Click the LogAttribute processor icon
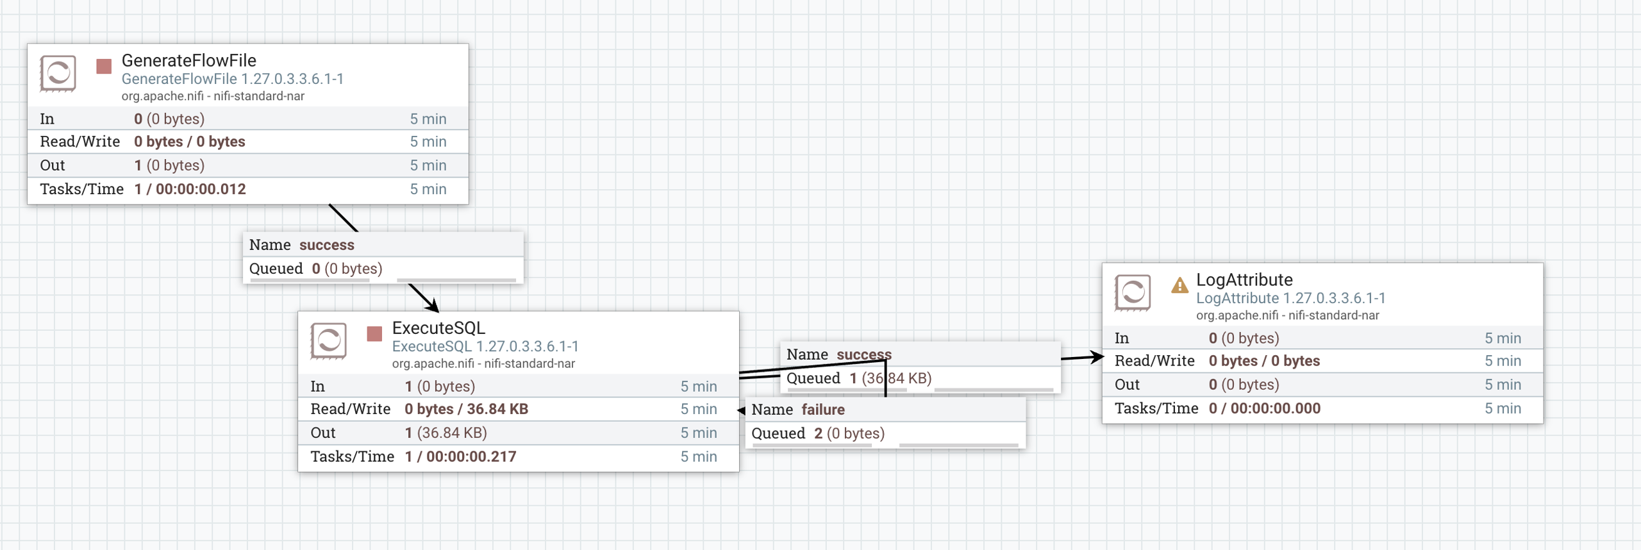This screenshot has height=550, width=1641. [x=1132, y=293]
